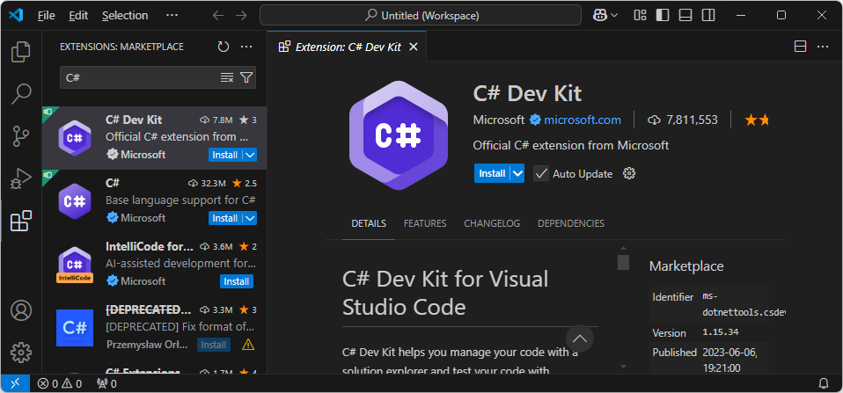Select the Extensions view icon
The width and height of the screenshot is (843, 393).
pos(21,221)
